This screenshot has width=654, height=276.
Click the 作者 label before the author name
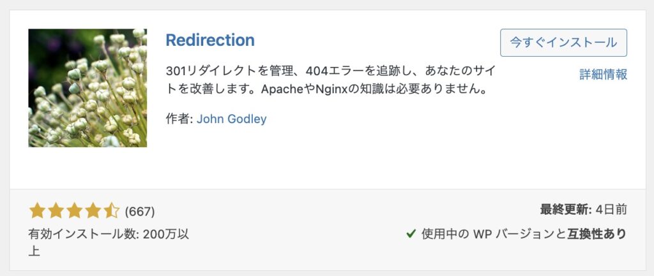coord(179,119)
